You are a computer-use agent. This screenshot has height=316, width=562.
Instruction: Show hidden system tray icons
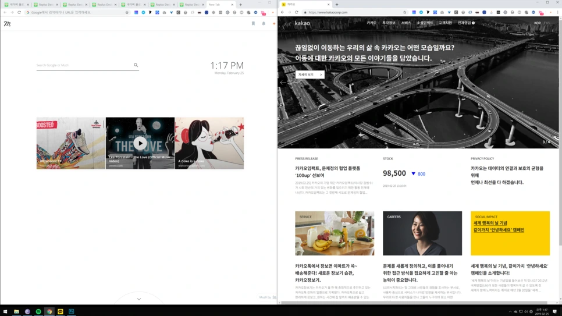[x=510, y=311]
